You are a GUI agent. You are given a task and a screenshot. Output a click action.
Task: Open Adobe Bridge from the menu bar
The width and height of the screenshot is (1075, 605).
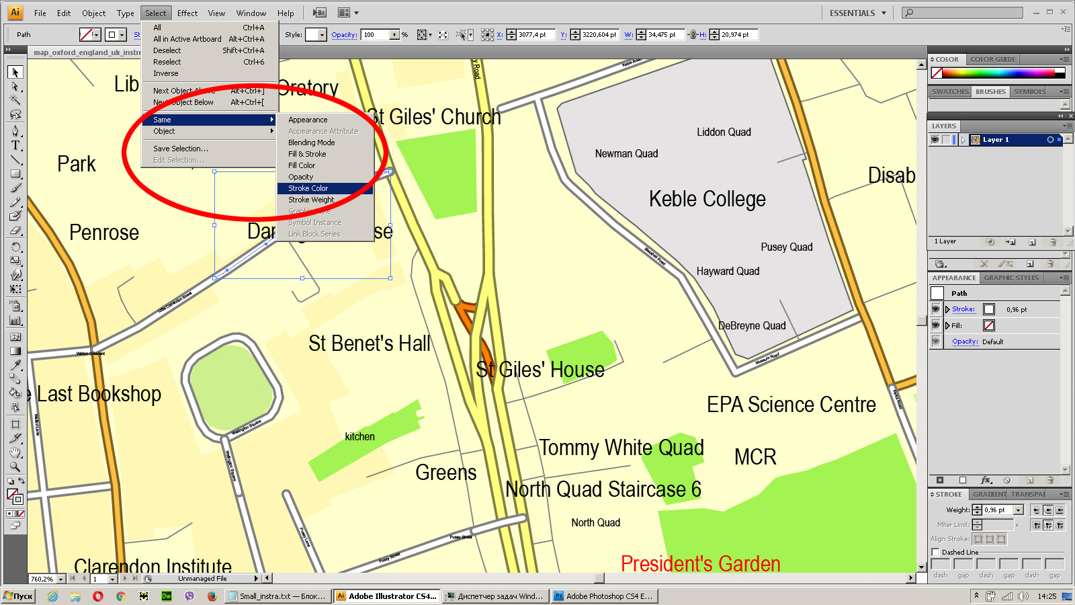point(320,13)
